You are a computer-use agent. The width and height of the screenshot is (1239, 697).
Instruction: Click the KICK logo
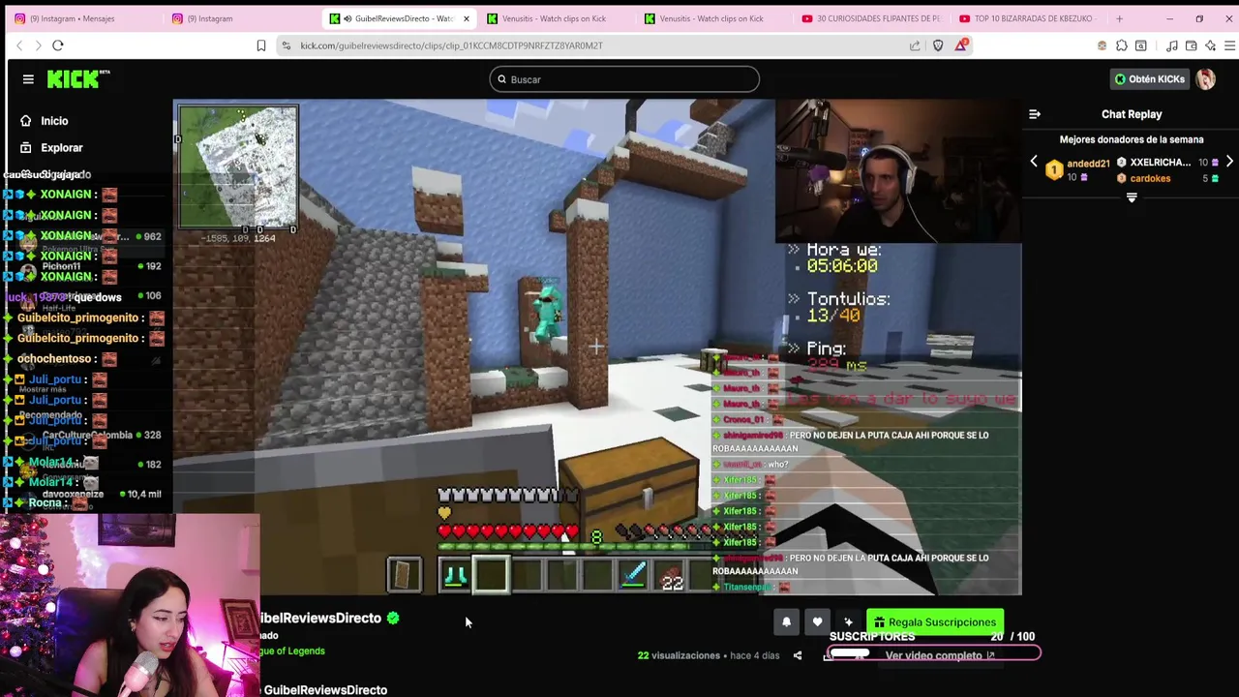tap(78, 79)
